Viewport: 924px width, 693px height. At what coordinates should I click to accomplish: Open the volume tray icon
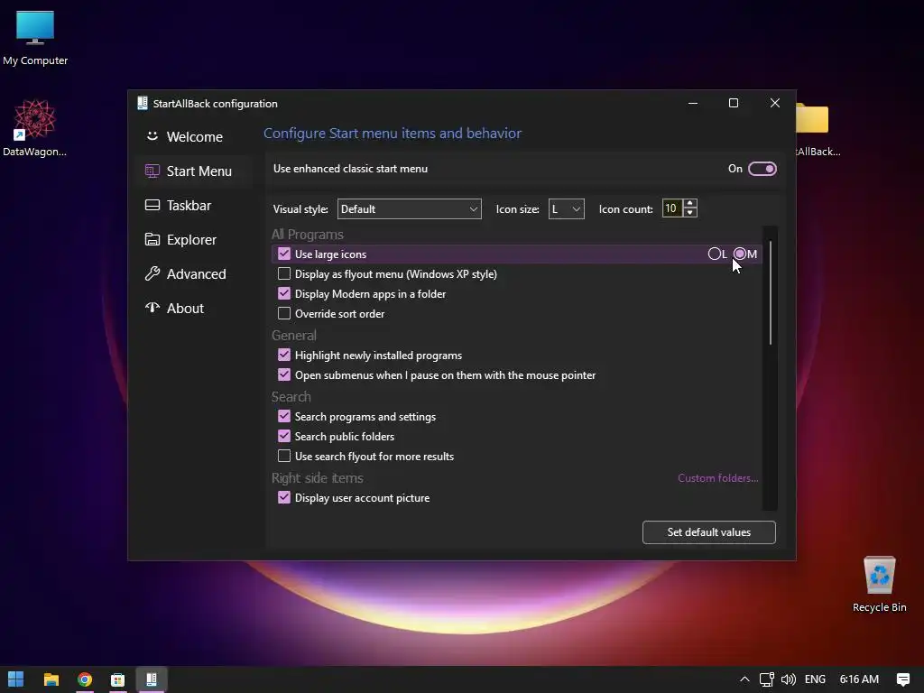789,679
